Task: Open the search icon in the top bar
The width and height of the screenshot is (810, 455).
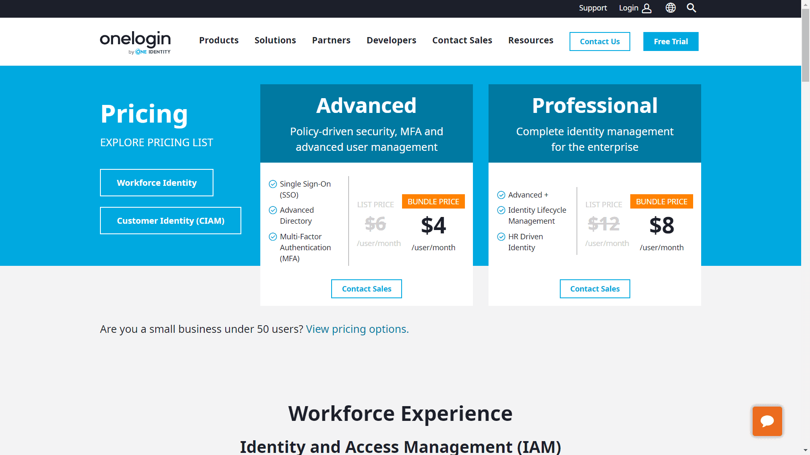Action: click(691, 8)
